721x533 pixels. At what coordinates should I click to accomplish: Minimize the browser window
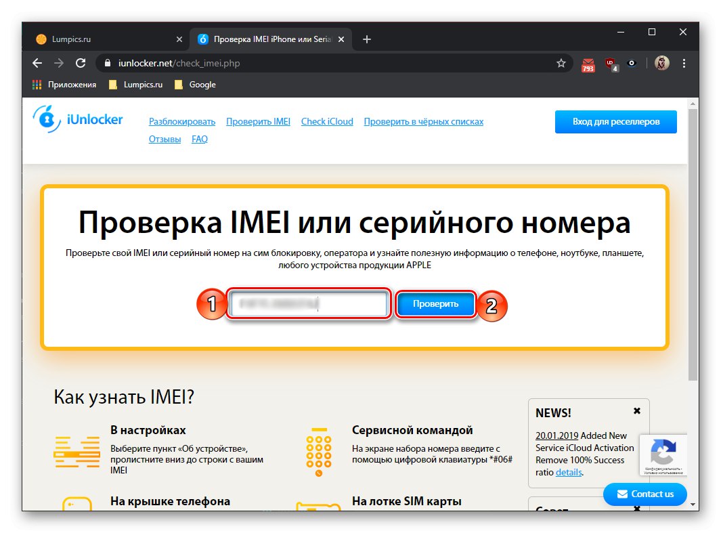[x=621, y=32]
